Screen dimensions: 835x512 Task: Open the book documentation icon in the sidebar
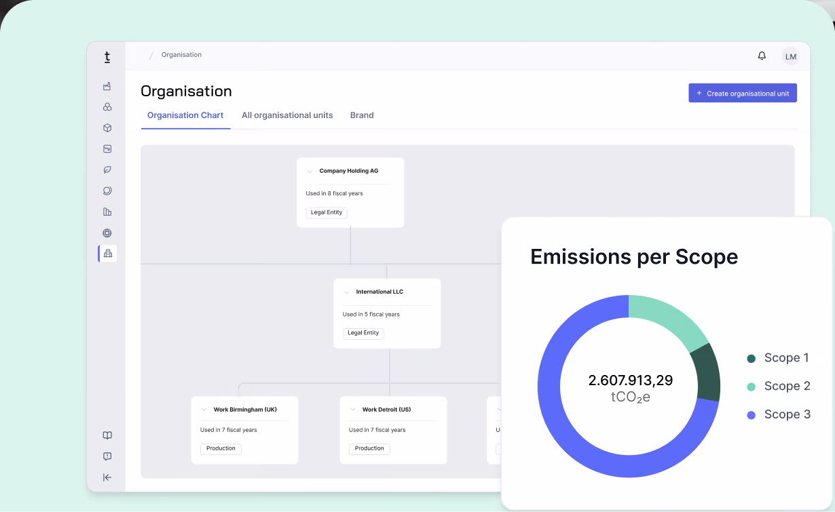tap(107, 435)
